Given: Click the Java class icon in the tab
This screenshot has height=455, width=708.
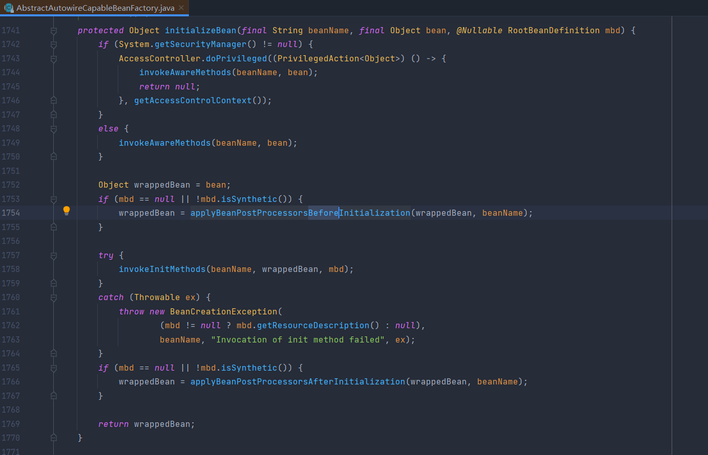Looking at the screenshot, I should 9,8.
